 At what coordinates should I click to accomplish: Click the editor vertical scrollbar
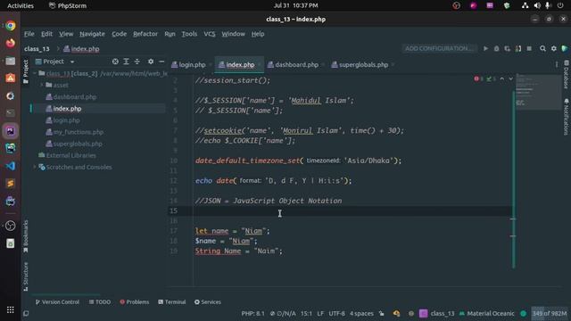514,178
